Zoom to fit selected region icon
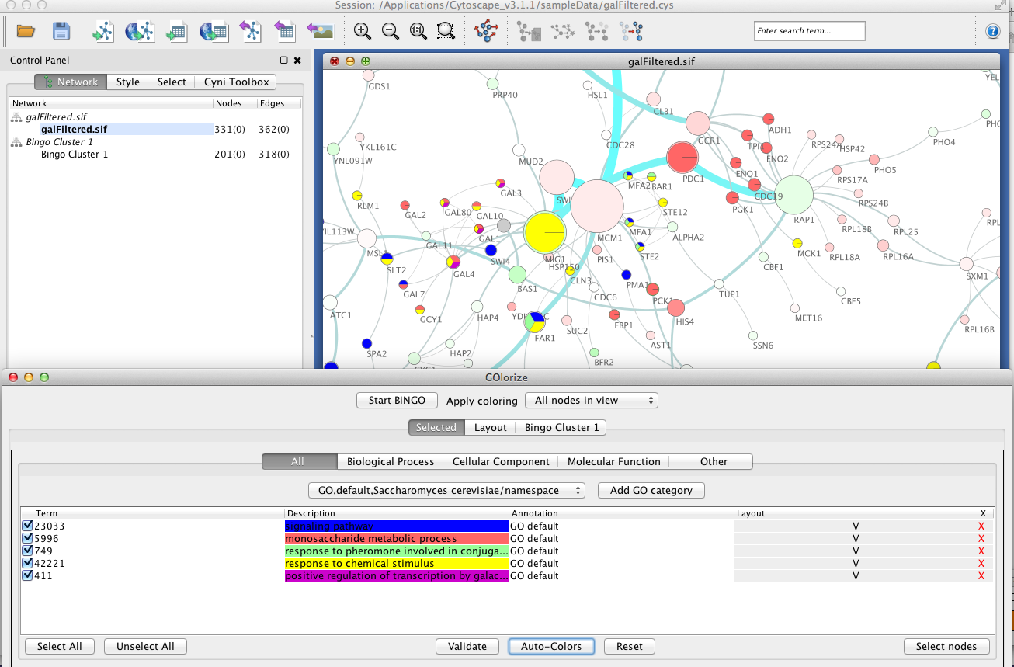This screenshot has height=667, width=1014. tap(446, 31)
